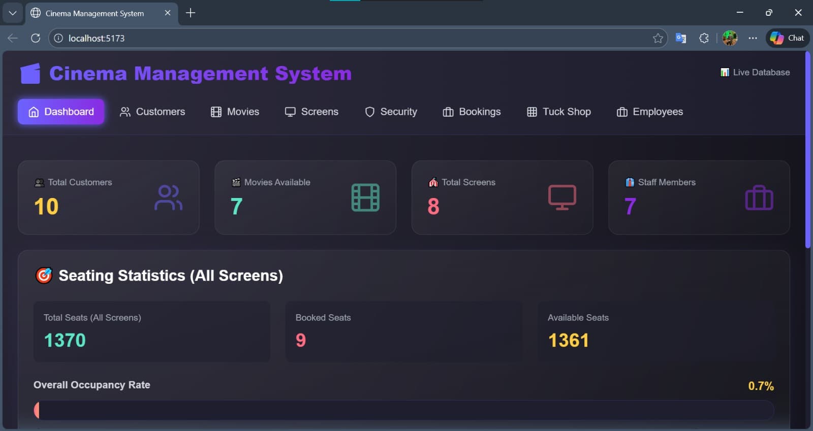Expand the tab search dropdown arrow
Screen dimensions: 813x431
click(13, 13)
